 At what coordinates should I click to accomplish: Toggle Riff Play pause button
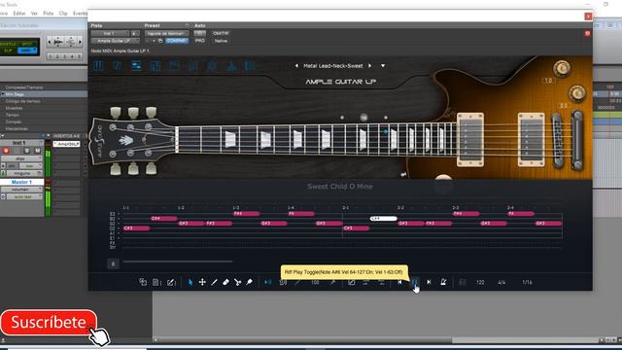coord(415,282)
